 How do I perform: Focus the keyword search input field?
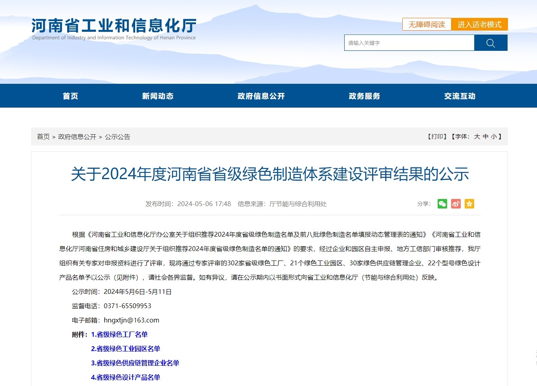point(409,43)
